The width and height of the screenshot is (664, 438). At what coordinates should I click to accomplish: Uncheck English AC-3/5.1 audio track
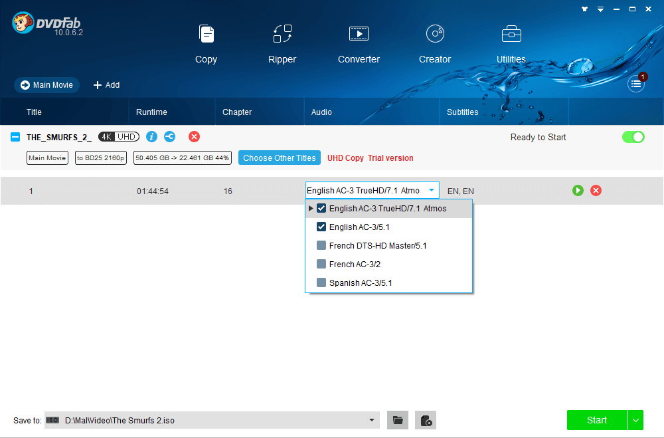tap(321, 227)
